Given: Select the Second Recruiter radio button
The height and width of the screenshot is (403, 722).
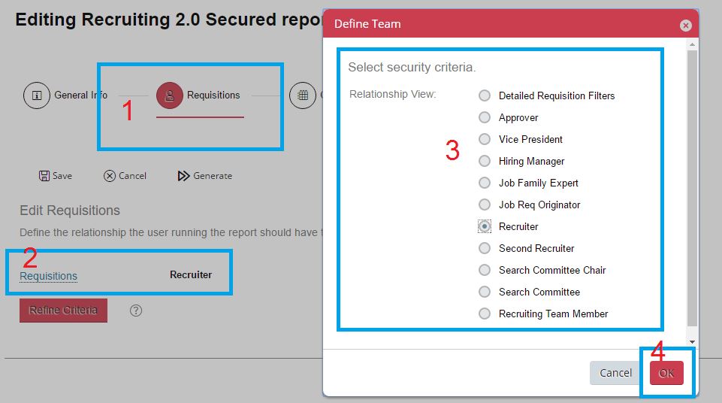Looking at the screenshot, I should click(x=485, y=248).
